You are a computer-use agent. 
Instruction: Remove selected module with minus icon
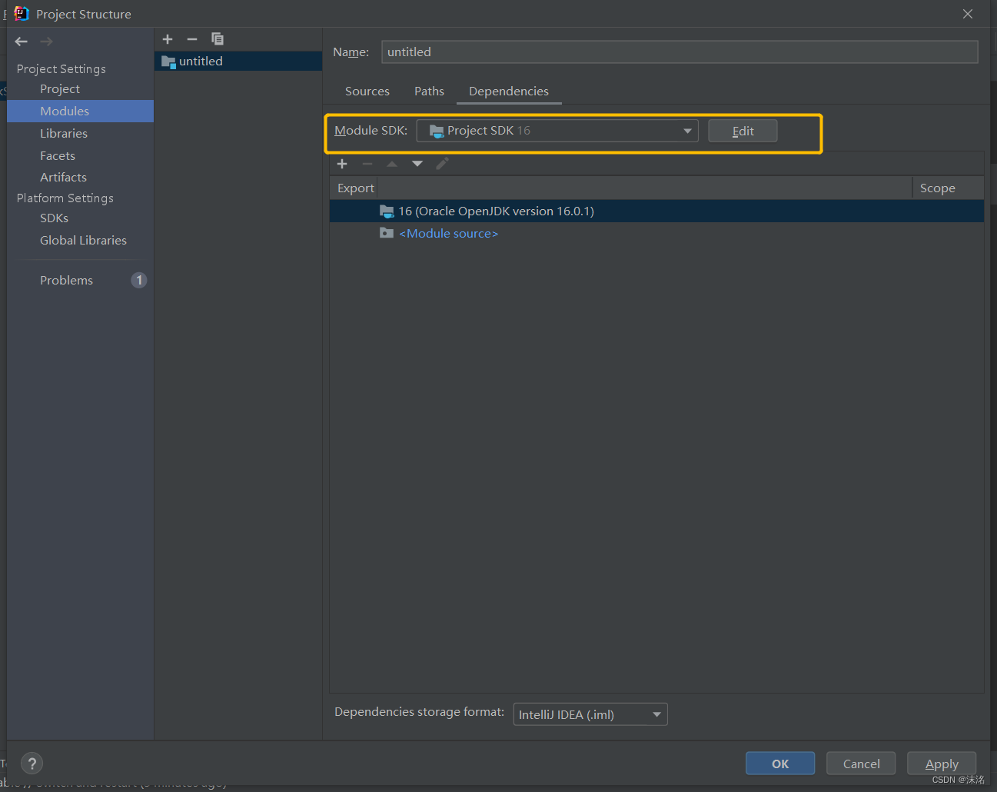[192, 39]
